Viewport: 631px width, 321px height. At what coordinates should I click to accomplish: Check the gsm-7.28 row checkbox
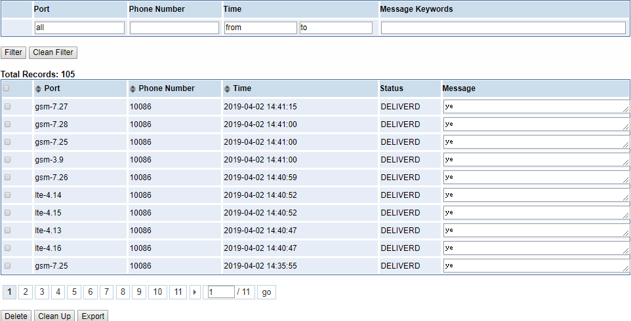[7, 124]
